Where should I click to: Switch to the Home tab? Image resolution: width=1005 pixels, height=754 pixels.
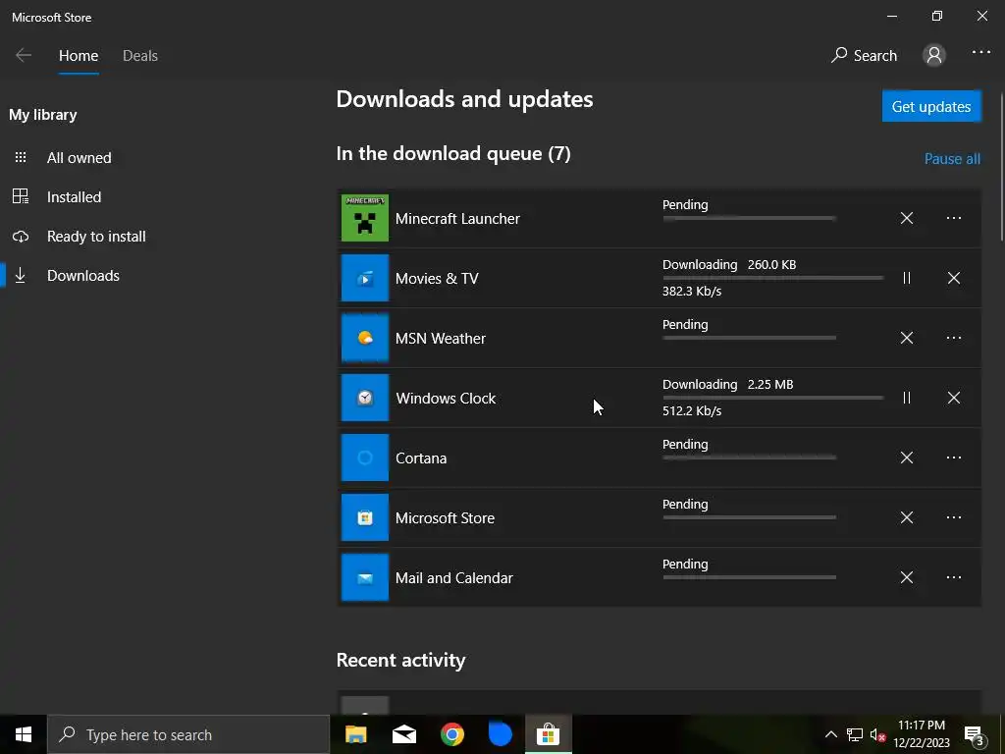[x=79, y=56]
